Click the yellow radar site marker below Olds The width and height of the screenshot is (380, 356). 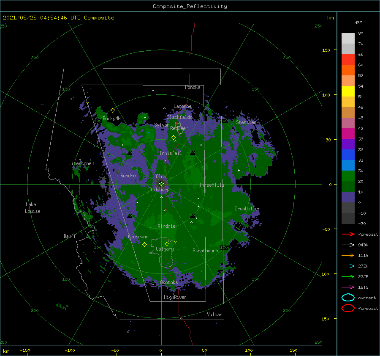tap(161, 184)
